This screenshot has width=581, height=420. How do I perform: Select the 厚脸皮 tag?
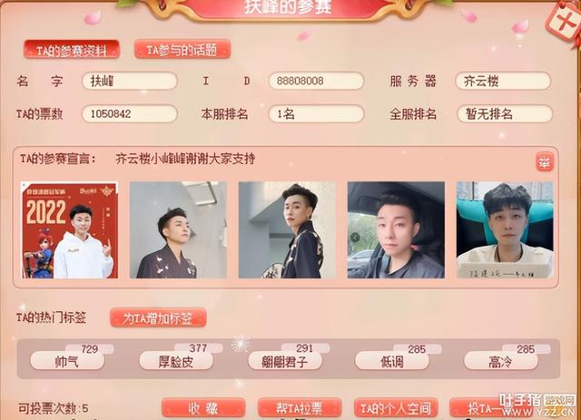coord(176,361)
